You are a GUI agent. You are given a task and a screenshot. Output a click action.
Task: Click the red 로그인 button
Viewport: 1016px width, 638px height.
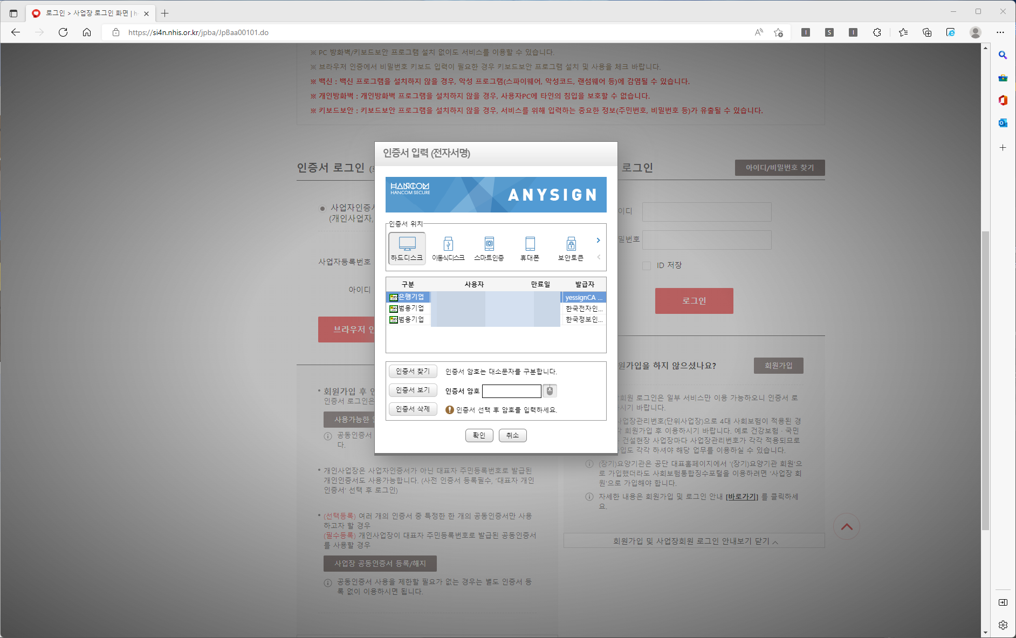point(694,301)
